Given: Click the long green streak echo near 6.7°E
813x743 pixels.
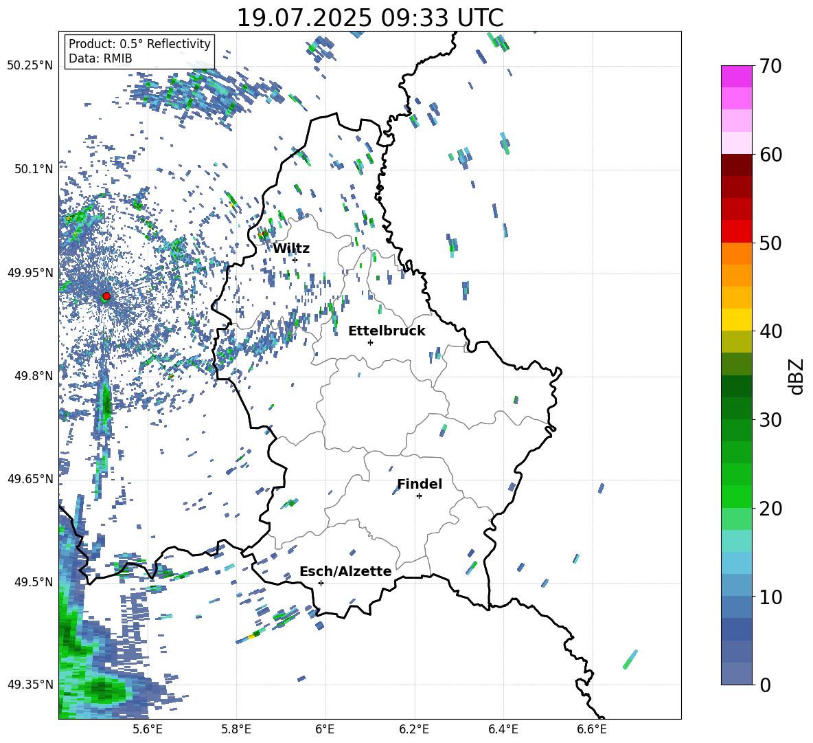Looking at the screenshot, I should 630,659.
